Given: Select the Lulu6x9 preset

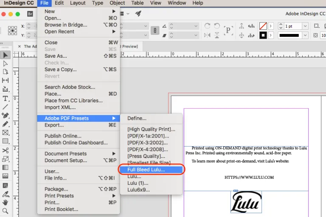Looking at the screenshot, I should click(x=152, y=190).
